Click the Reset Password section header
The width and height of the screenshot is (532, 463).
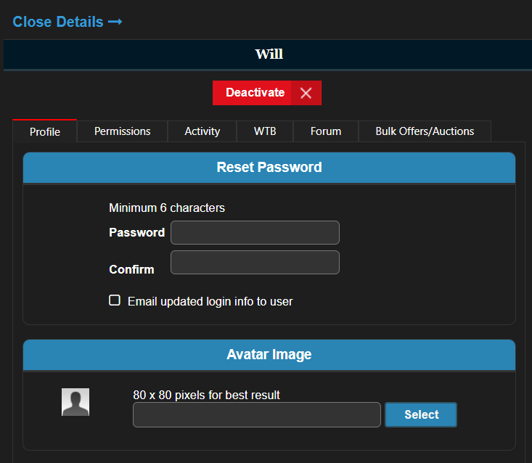point(269,168)
